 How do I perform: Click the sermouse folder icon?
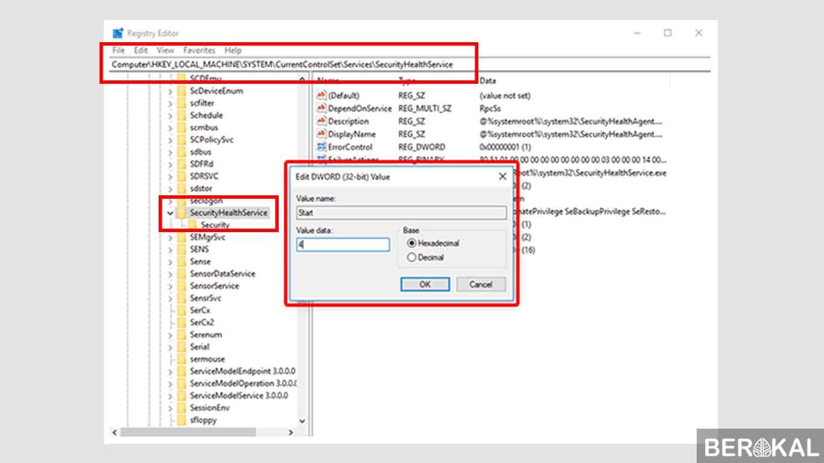(x=182, y=359)
